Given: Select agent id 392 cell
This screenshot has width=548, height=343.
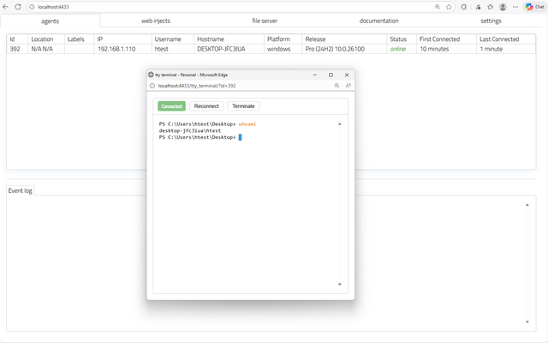Looking at the screenshot, I should tap(17, 49).
